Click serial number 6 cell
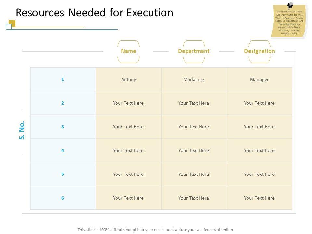This screenshot has height=234, width=312. pos(63,198)
